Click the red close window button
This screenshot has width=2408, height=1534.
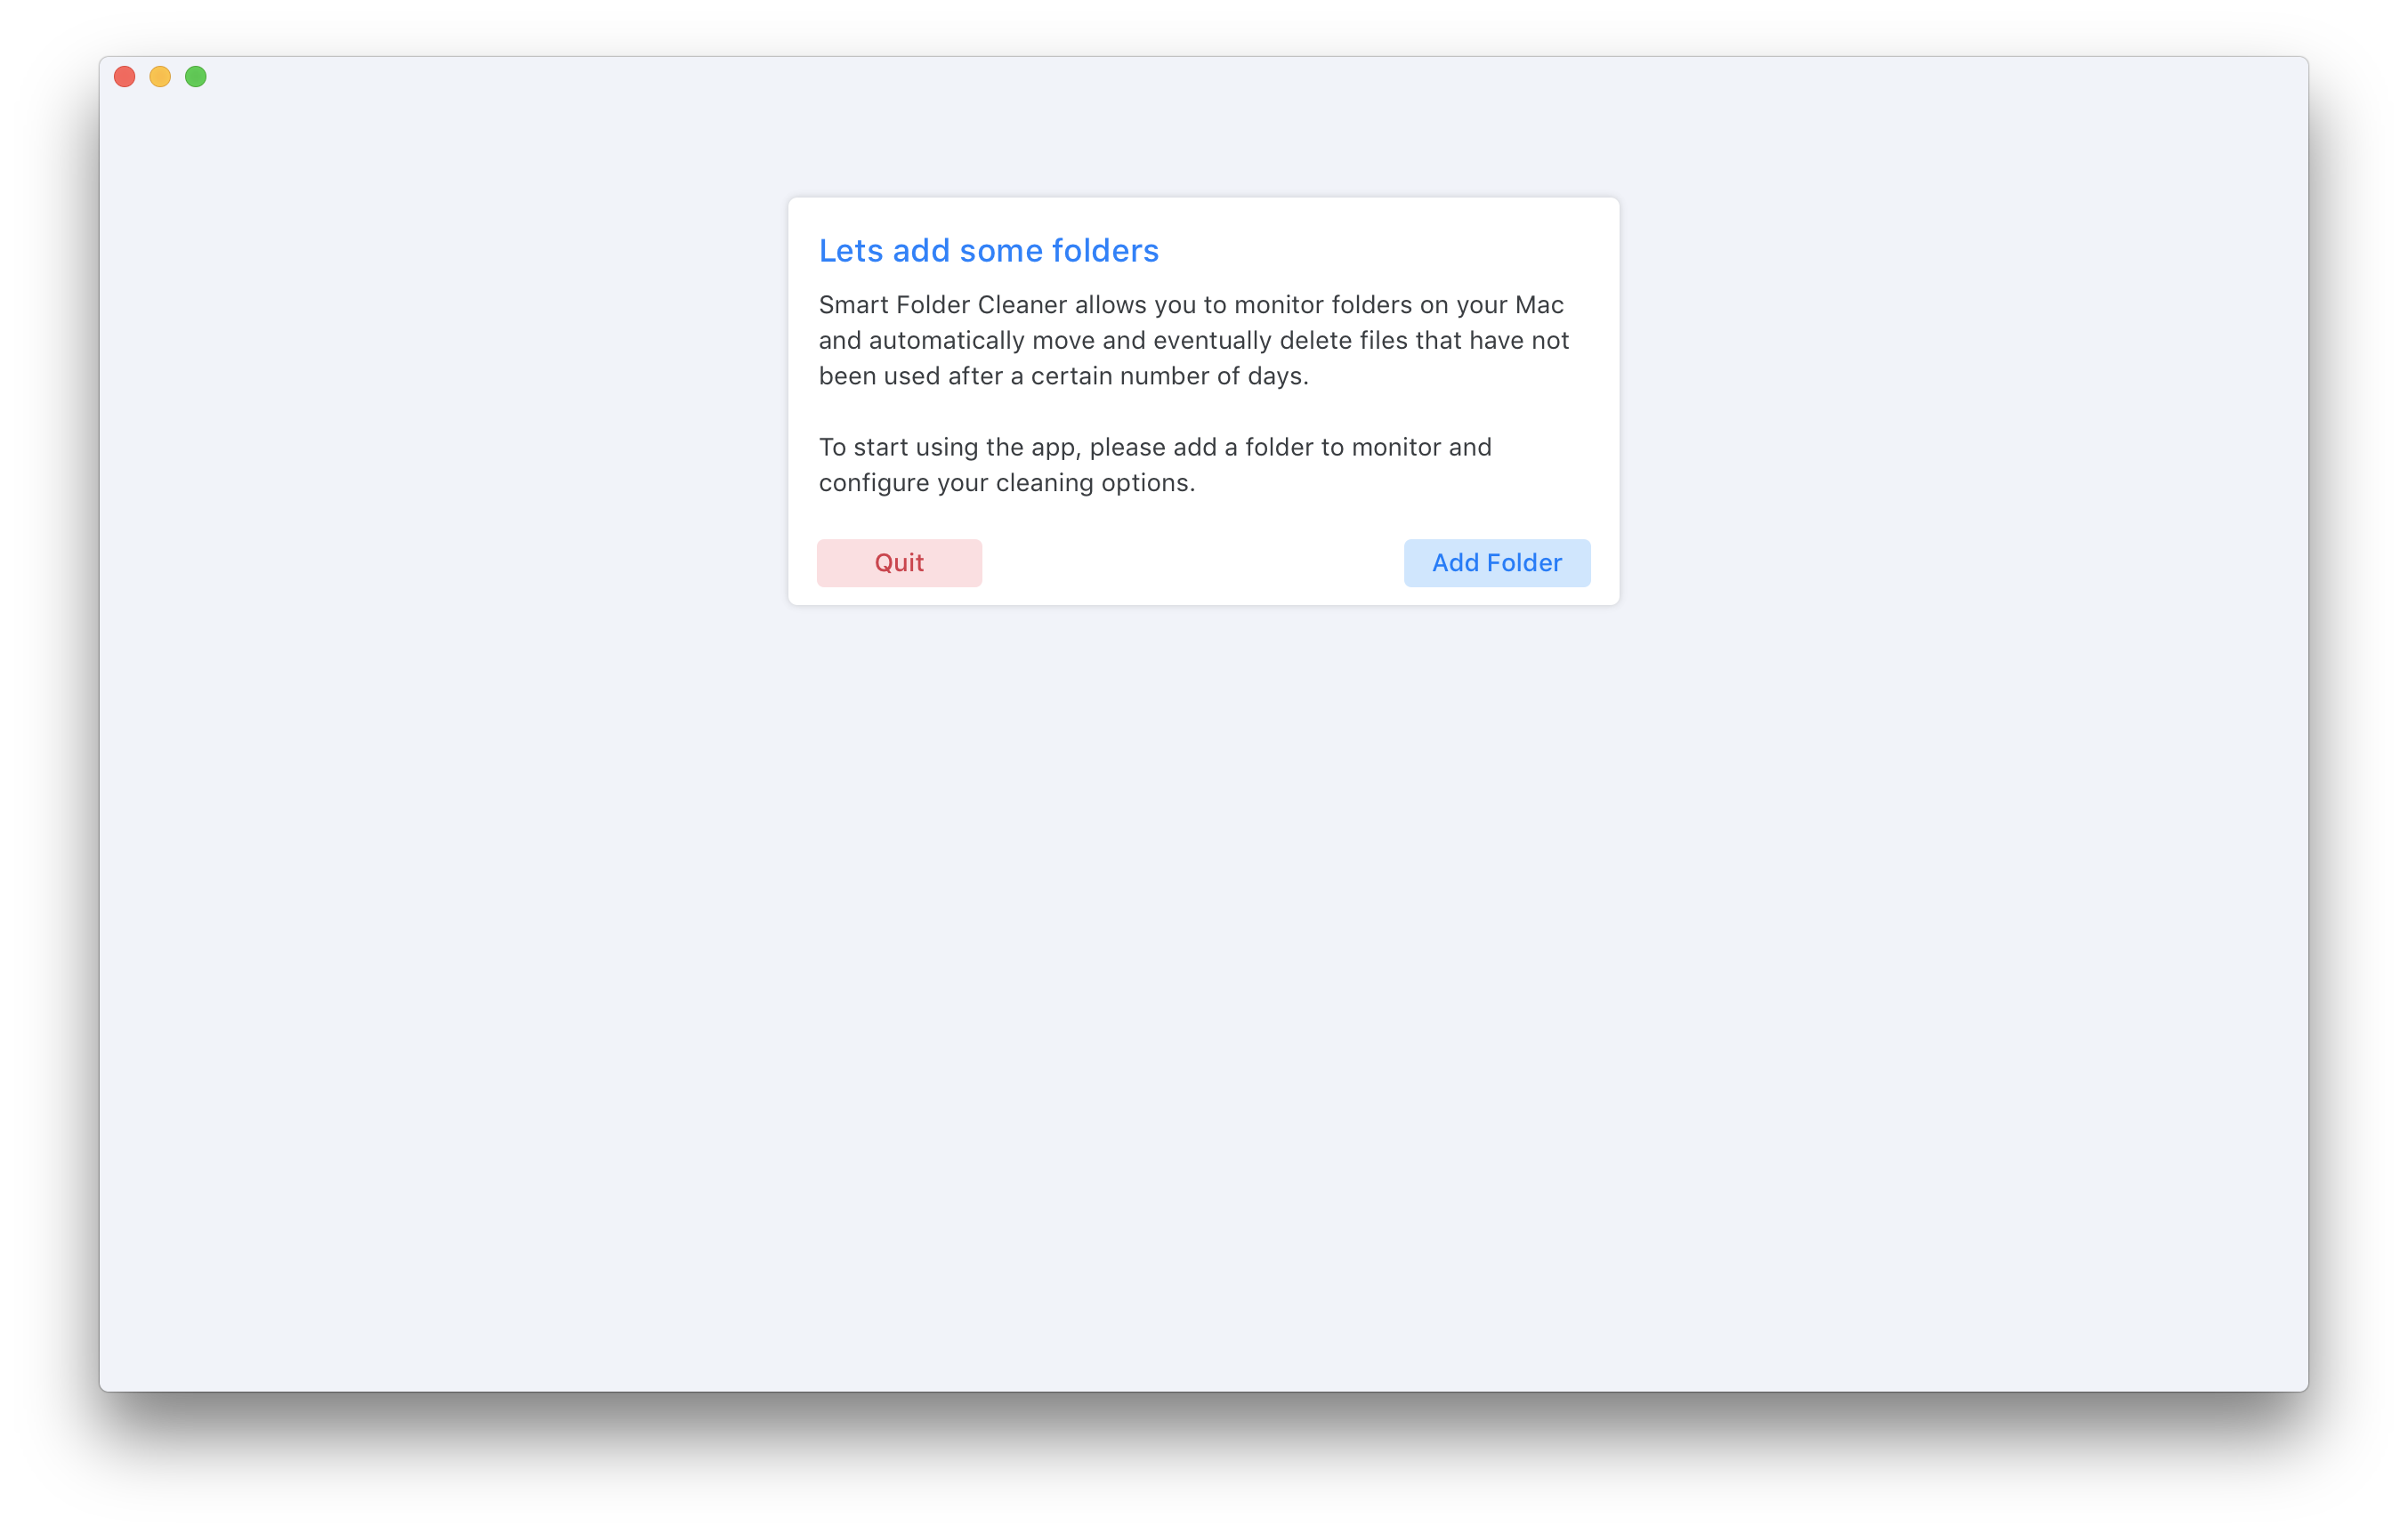(x=125, y=77)
